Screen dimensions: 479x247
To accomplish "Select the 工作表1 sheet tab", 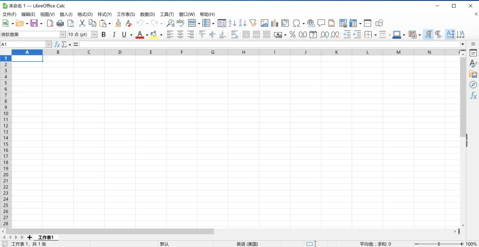I will click(x=46, y=237).
